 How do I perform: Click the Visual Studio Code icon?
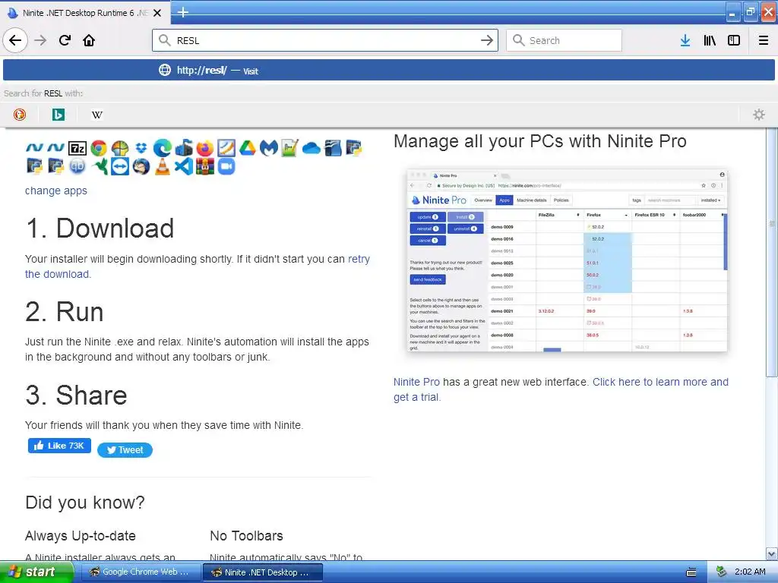coord(184,166)
